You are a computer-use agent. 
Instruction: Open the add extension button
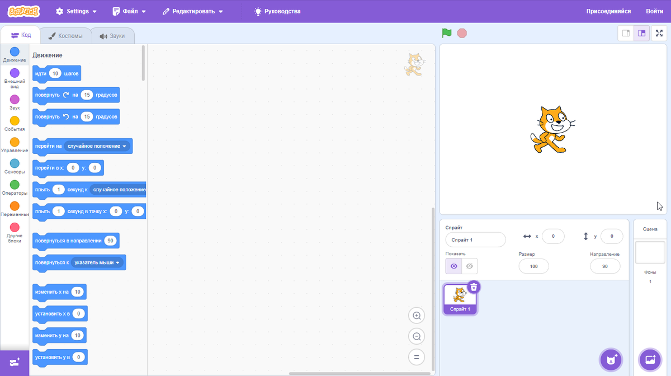pyautogui.click(x=15, y=362)
